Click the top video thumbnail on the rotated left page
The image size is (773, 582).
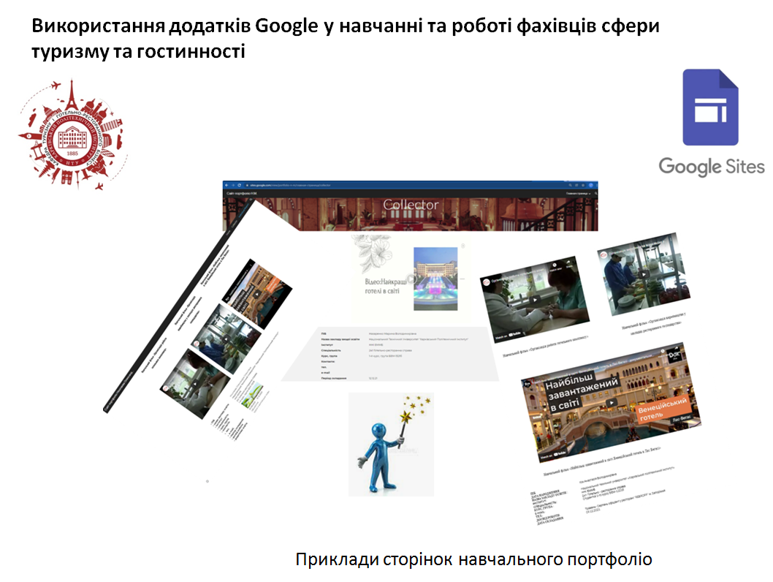pos(256,293)
